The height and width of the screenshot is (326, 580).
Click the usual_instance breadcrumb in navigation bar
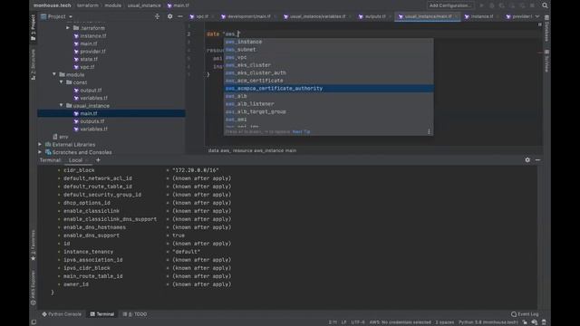[x=144, y=5]
